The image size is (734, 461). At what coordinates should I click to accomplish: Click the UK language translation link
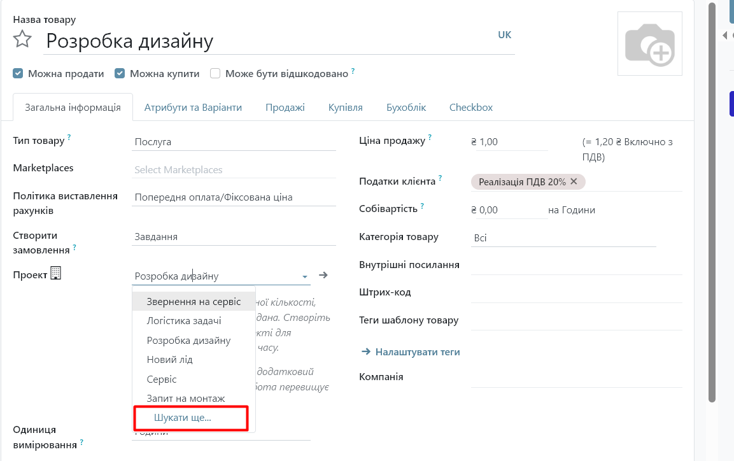click(x=505, y=34)
